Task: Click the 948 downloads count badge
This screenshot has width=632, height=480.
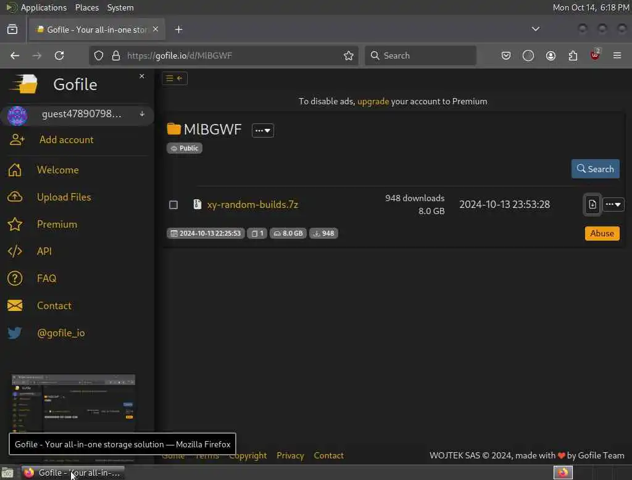Action: click(x=323, y=233)
